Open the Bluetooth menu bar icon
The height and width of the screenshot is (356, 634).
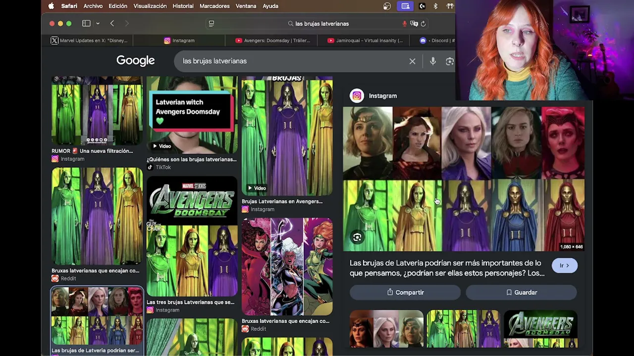coord(435,6)
